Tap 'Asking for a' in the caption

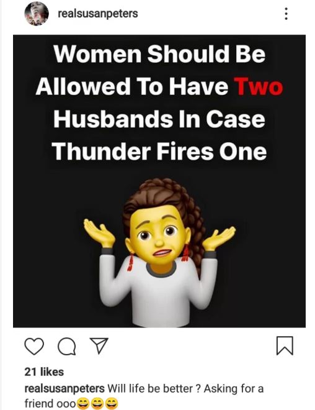pyautogui.click(x=234, y=388)
